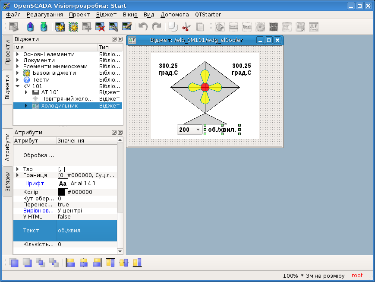
Task: Click the Undo arrow in the toolbar
Action: click(x=143, y=27)
